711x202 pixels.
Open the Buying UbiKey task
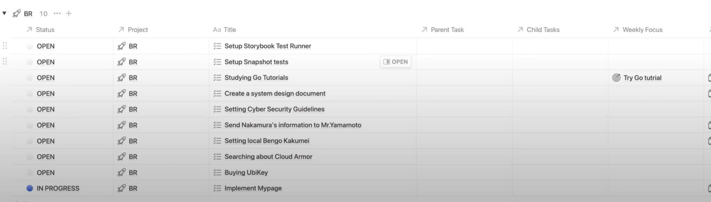click(x=246, y=173)
